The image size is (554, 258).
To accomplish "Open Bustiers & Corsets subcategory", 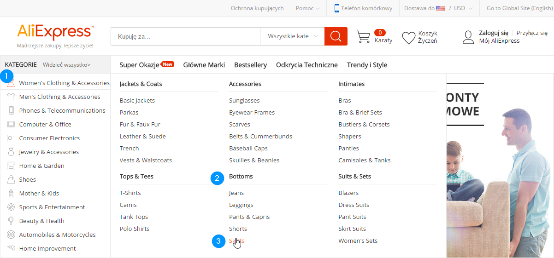I will [x=364, y=124].
